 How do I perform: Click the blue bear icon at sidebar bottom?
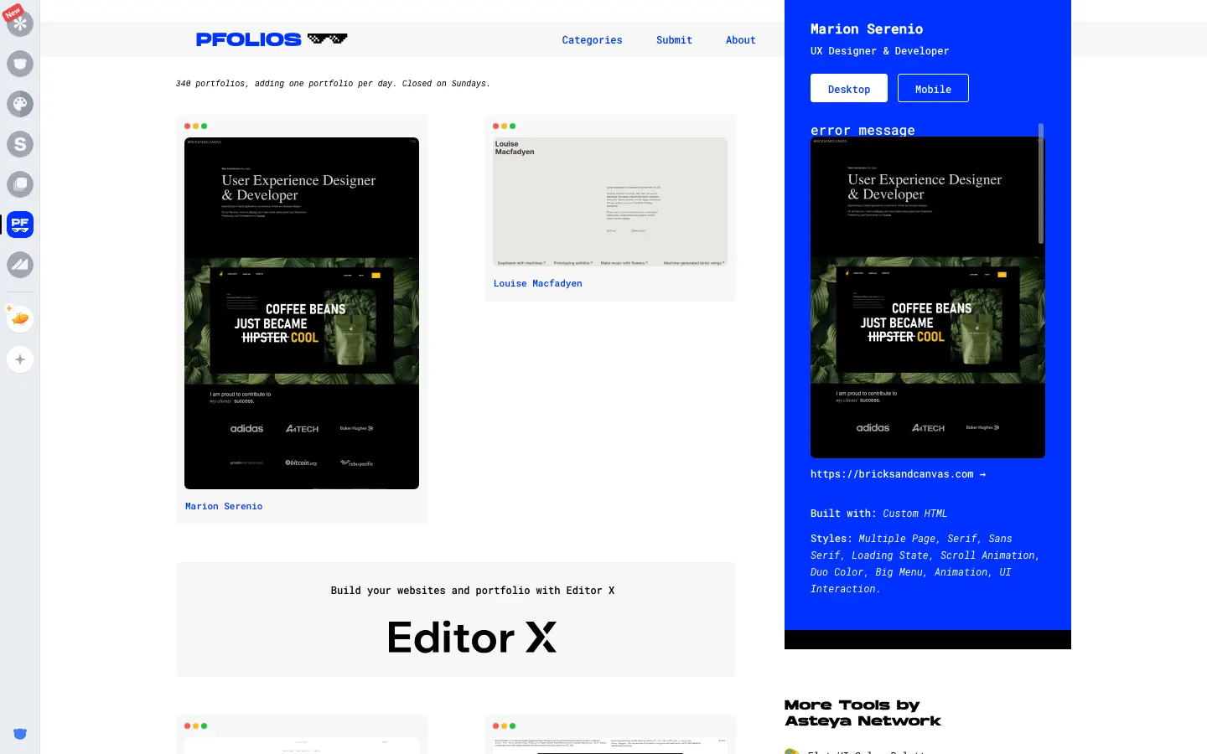click(x=20, y=734)
